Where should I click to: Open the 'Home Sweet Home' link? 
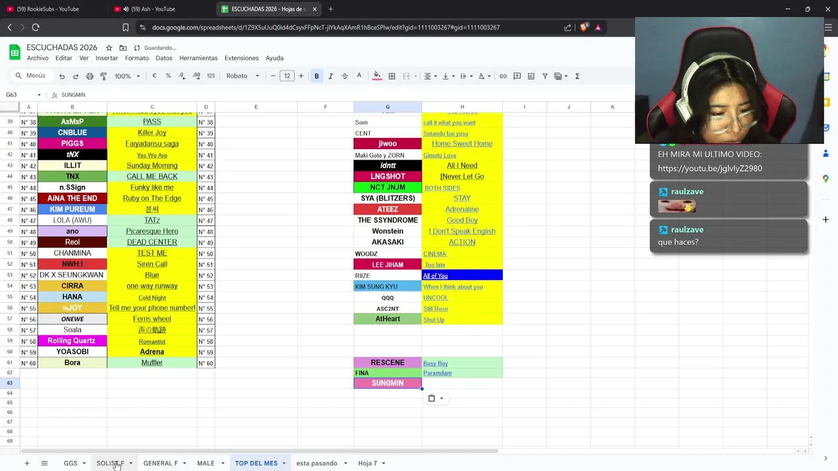(x=462, y=144)
